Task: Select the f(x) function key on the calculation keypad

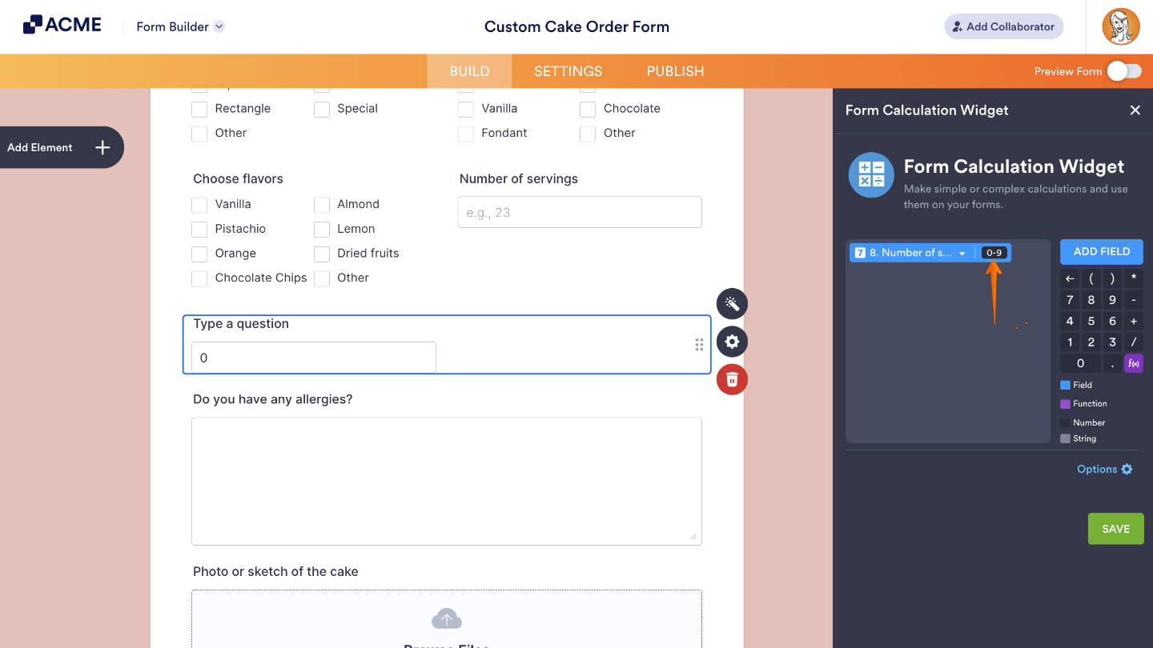Action: (x=1133, y=362)
